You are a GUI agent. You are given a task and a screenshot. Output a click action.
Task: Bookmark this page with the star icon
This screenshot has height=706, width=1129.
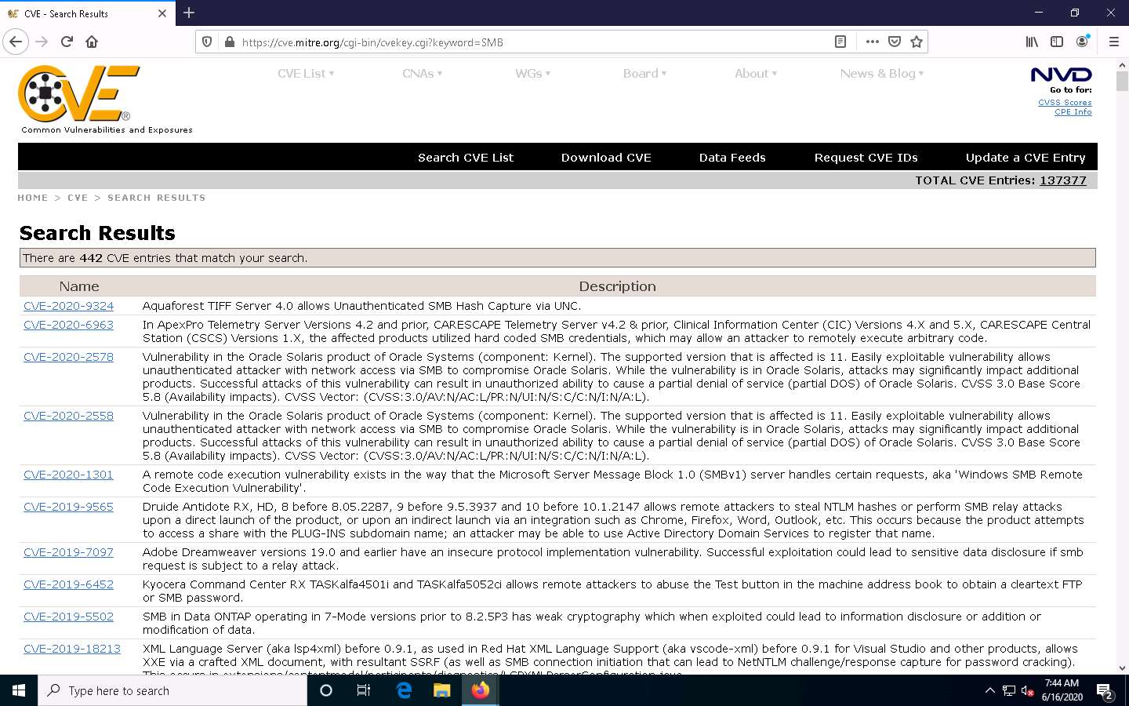coord(916,42)
